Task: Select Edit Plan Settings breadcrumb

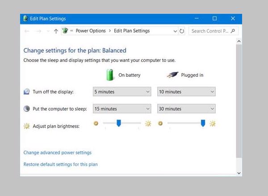Action: pos(131,31)
